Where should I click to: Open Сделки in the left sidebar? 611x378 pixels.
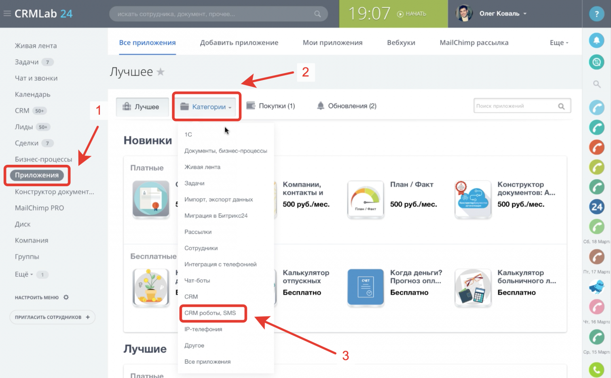click(x=27, y=143)
